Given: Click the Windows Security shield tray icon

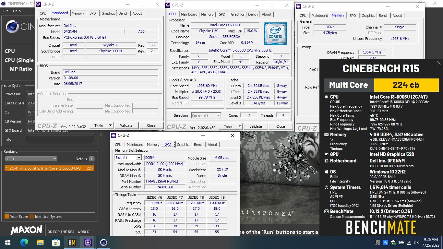Looking at the screenshot, I should pyautogui.click(x=393, y=243).
